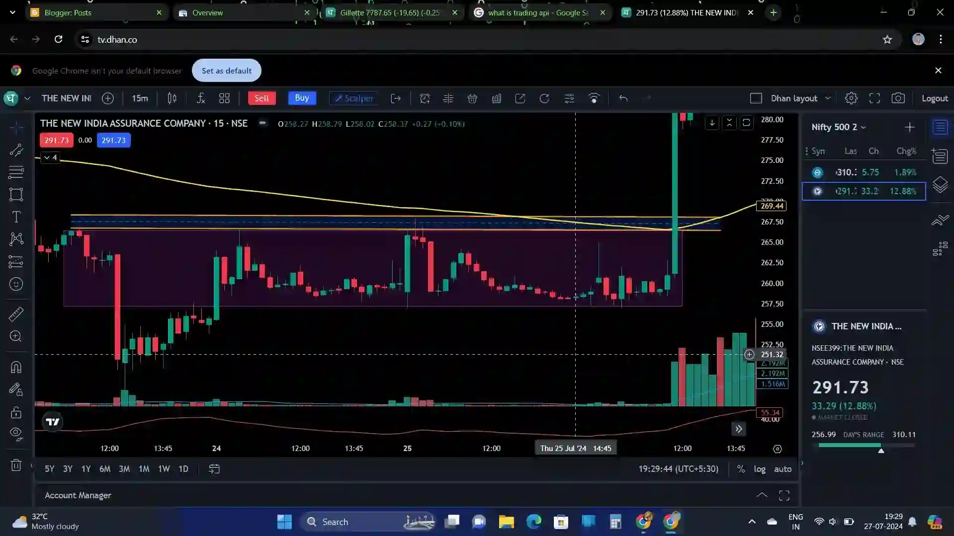This screenshot has width=954, height=536.
Task: Click the bar chart financials icon
Action: [496, 98]
